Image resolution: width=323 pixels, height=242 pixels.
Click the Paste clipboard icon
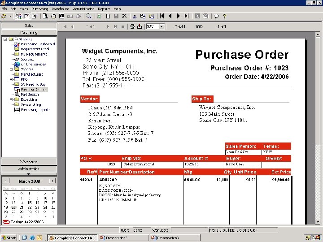click(x=151, y=16)
